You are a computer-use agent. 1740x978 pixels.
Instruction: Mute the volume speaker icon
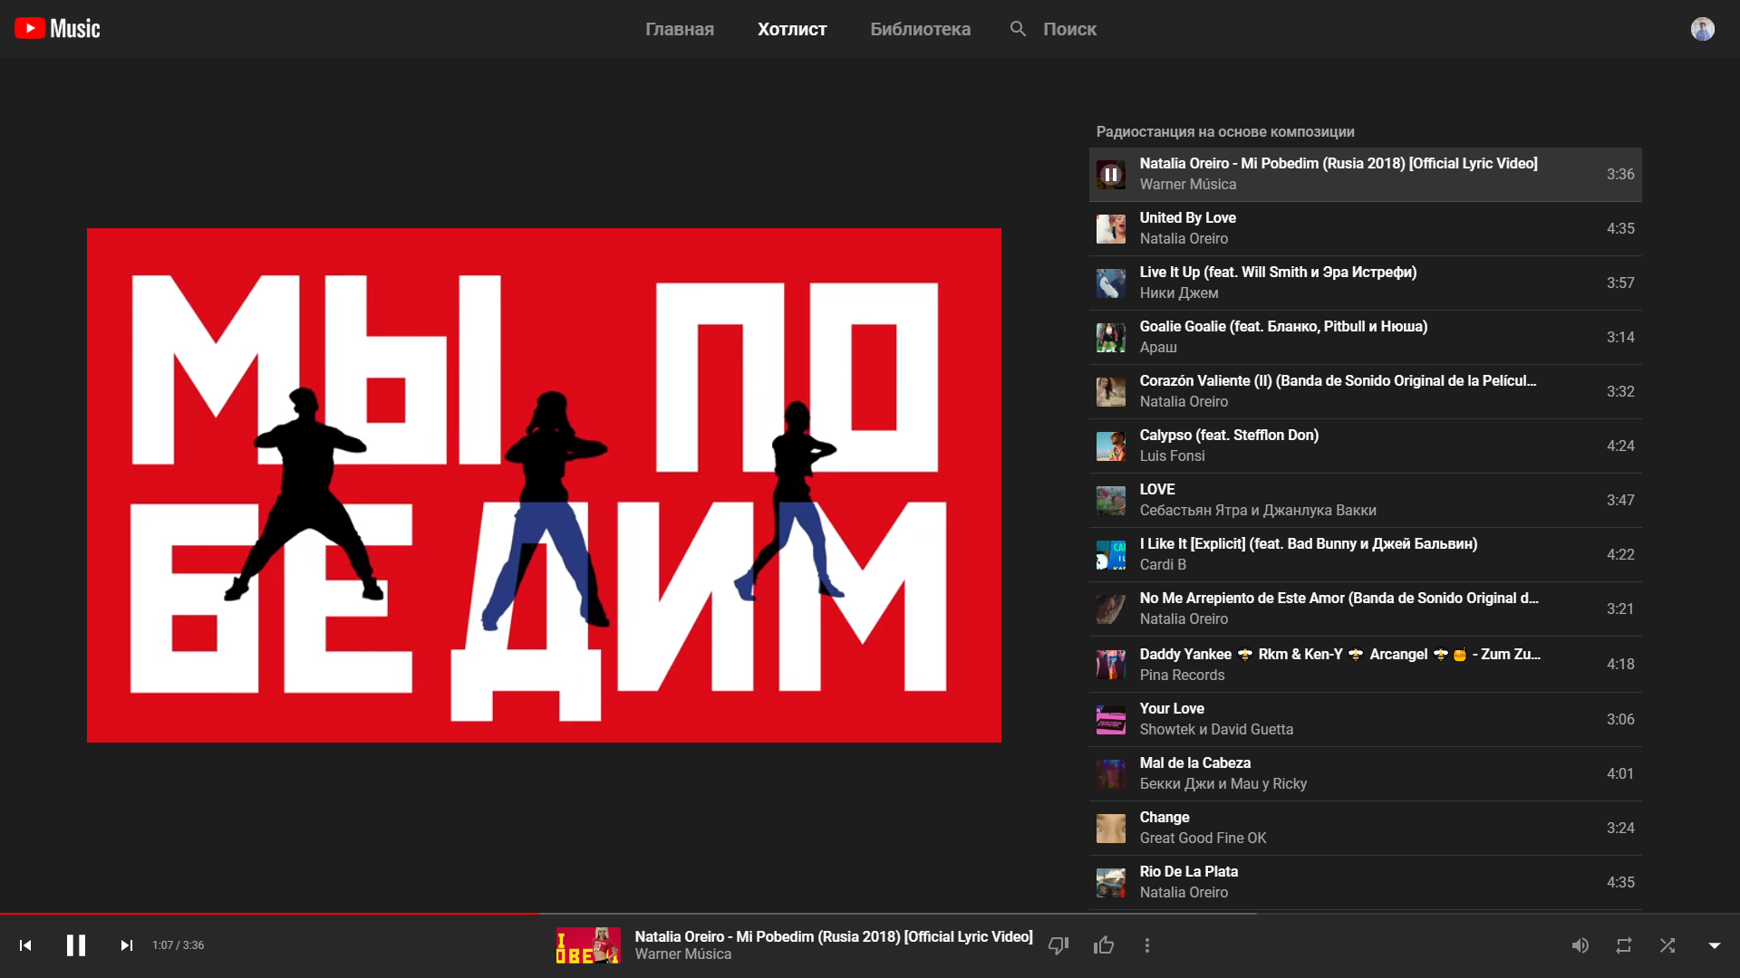coord(1580,945)
